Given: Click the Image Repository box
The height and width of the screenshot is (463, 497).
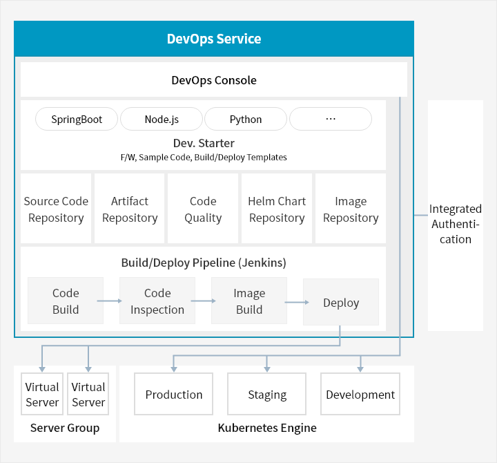Looking at the screenshot, I should (x=351, y=209).
